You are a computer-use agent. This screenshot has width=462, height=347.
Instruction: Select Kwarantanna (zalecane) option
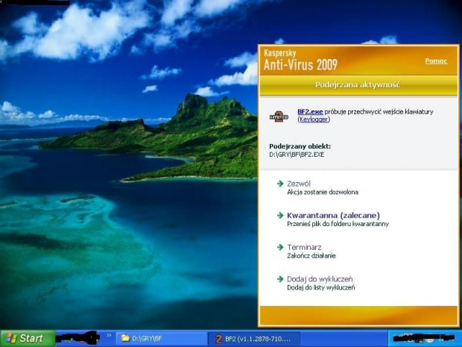pos(329,215)
